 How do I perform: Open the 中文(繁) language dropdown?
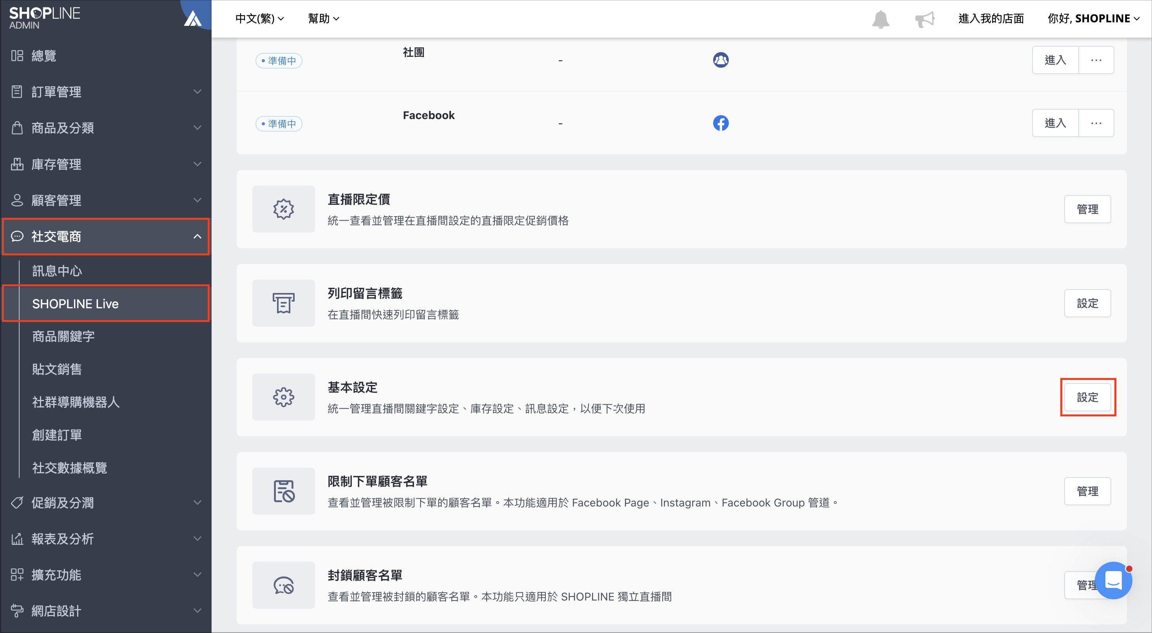pyautogui.click(x=260, y=19)
